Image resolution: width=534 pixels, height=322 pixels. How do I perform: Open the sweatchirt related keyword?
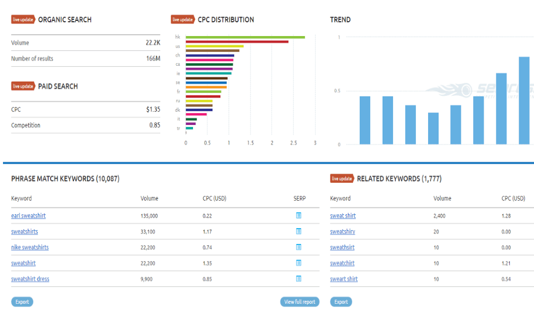pos(342,263)
